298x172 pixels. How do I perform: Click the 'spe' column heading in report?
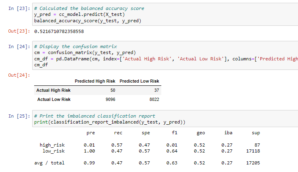tap(146, 133)
